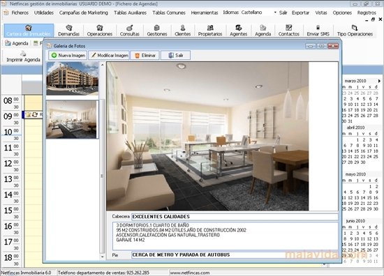384x276 pixels.
Task: Open the Registros menu
Action: (367, 13)
